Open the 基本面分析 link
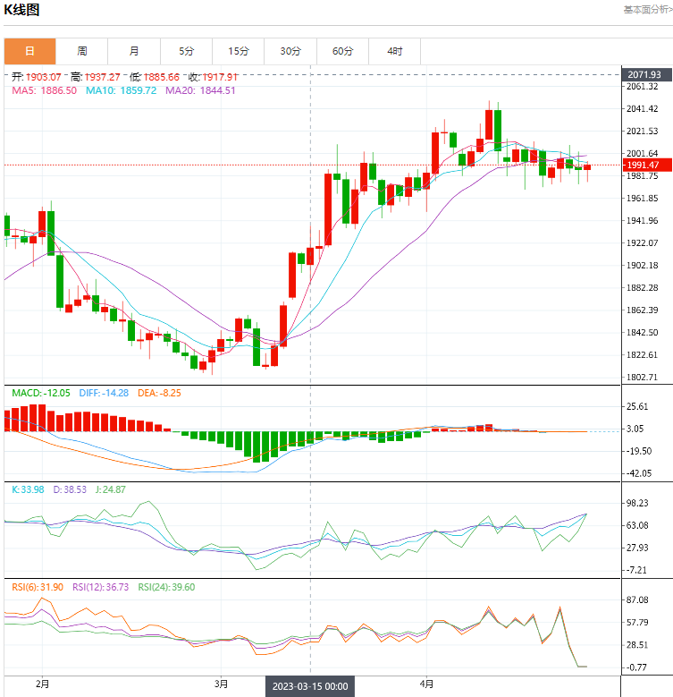This screenshot has width=673, height=697. click(648, 9)
